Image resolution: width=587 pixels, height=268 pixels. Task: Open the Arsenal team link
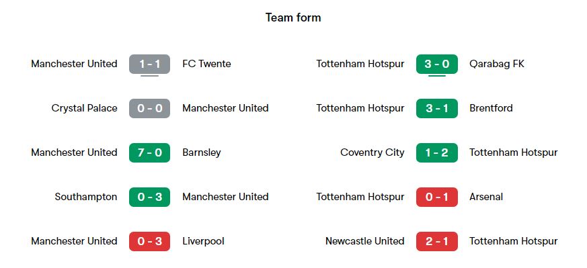coord(486,197)
